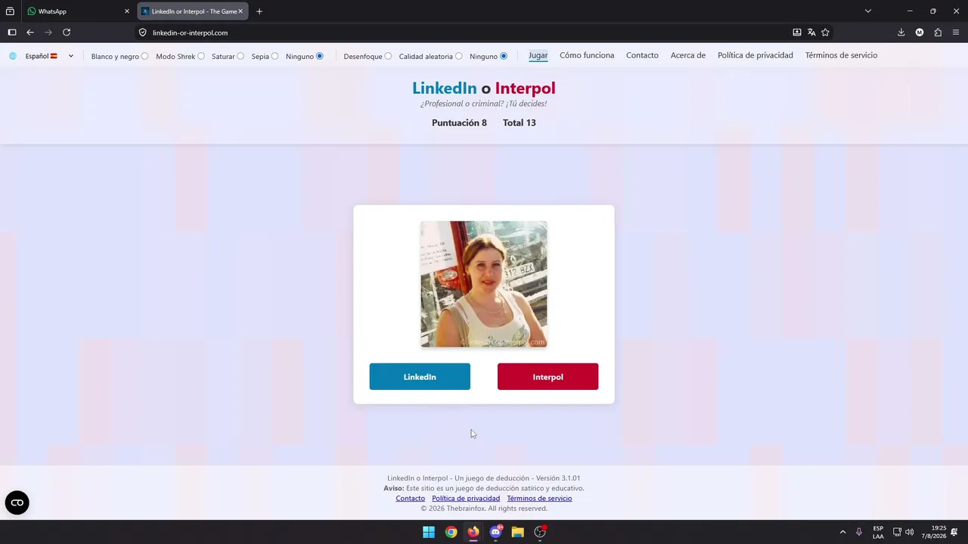
Task: Guess Interpol for this photo
Action: (548, 377)
